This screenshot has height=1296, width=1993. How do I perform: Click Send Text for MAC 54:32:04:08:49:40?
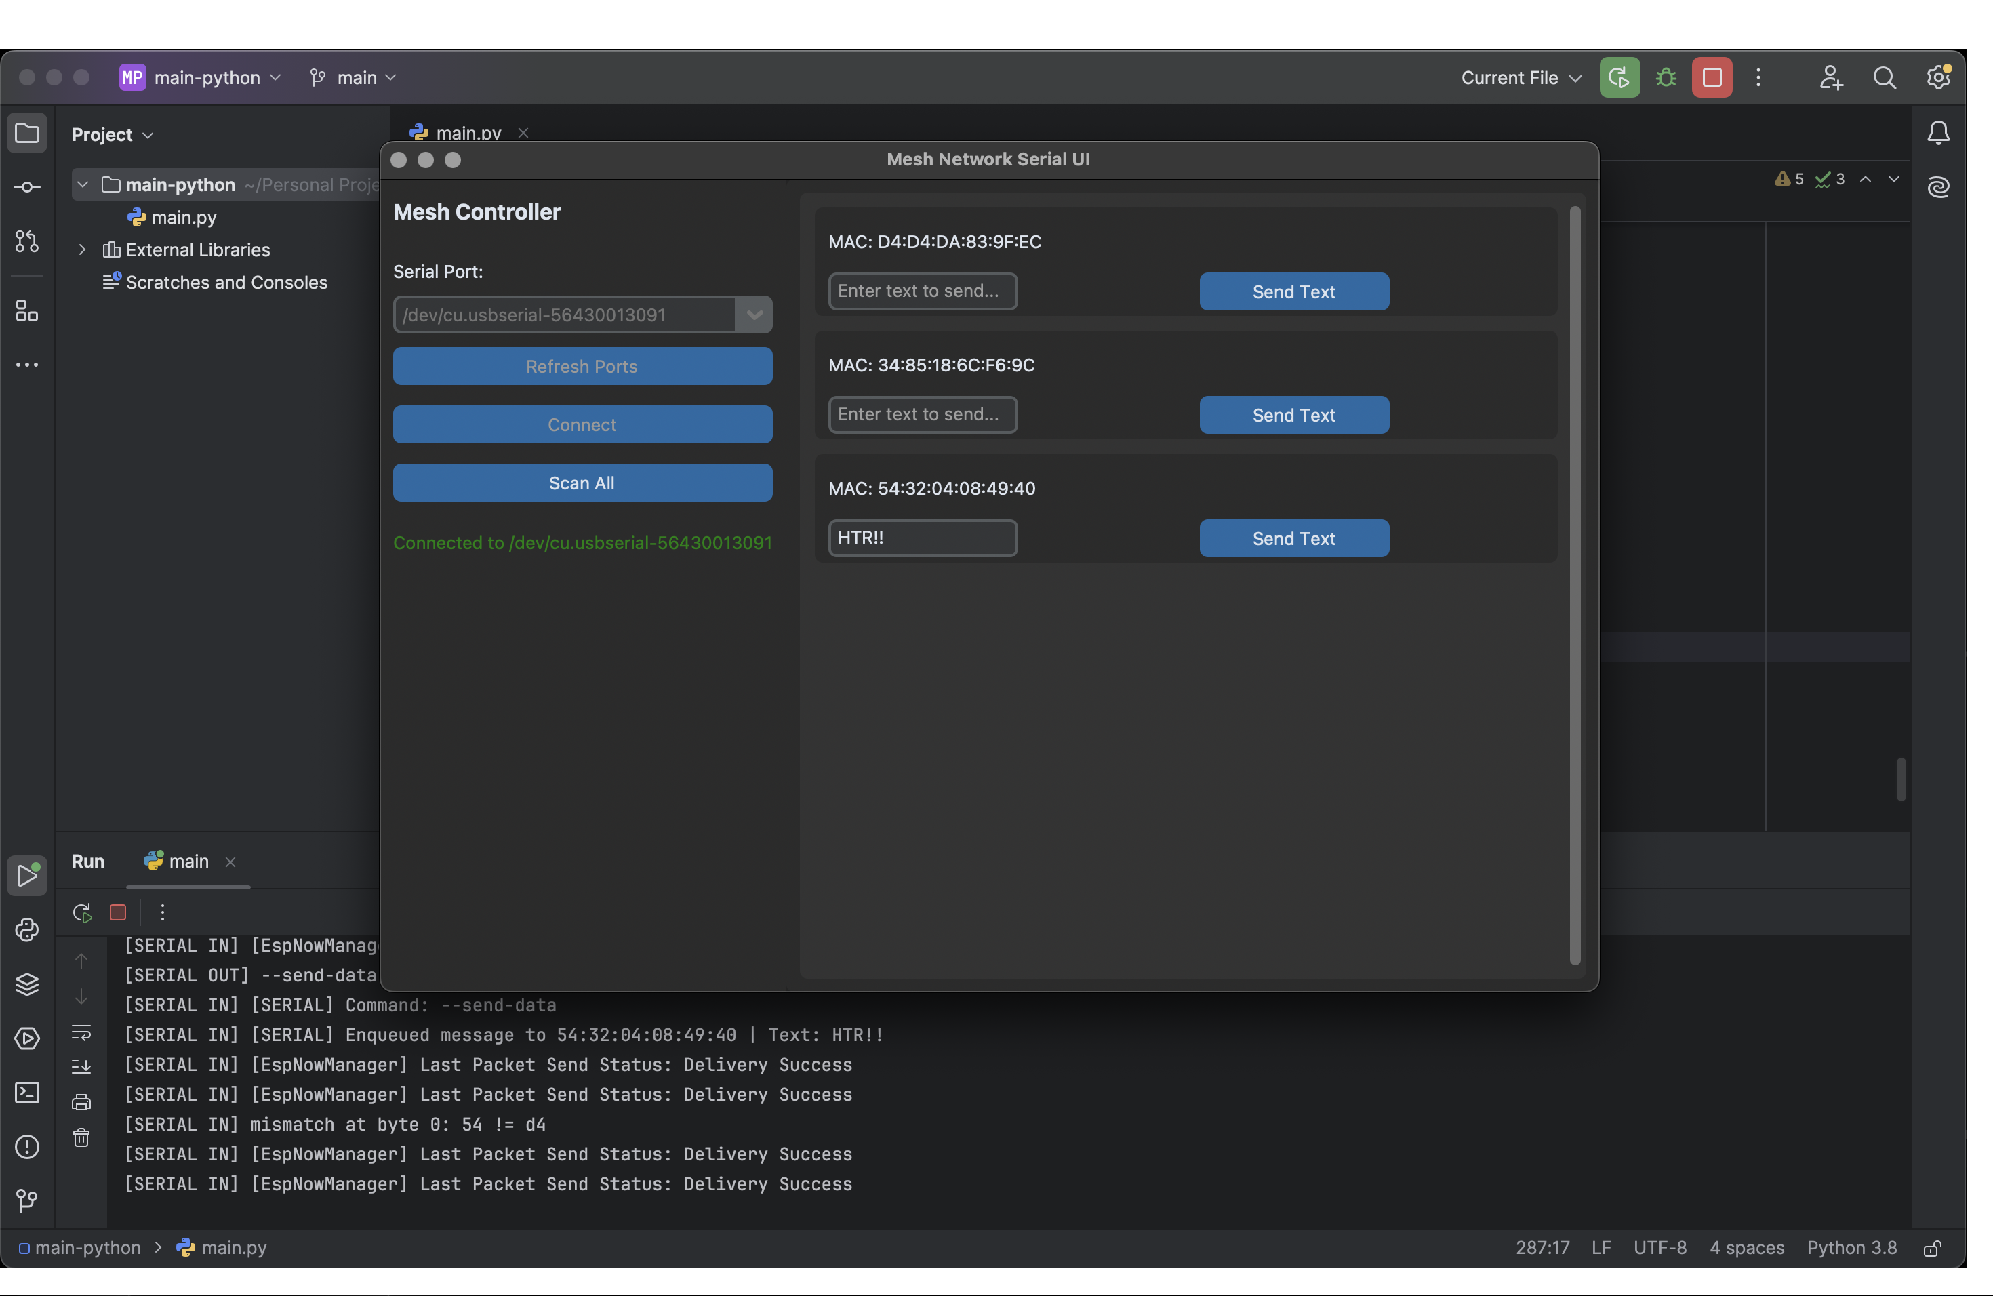[x=1293, y=538]
